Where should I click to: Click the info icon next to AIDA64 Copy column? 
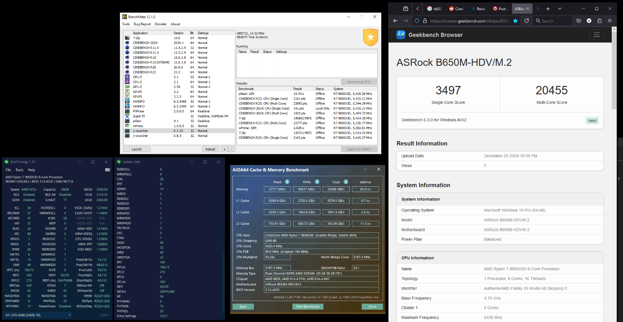(346, 182)
